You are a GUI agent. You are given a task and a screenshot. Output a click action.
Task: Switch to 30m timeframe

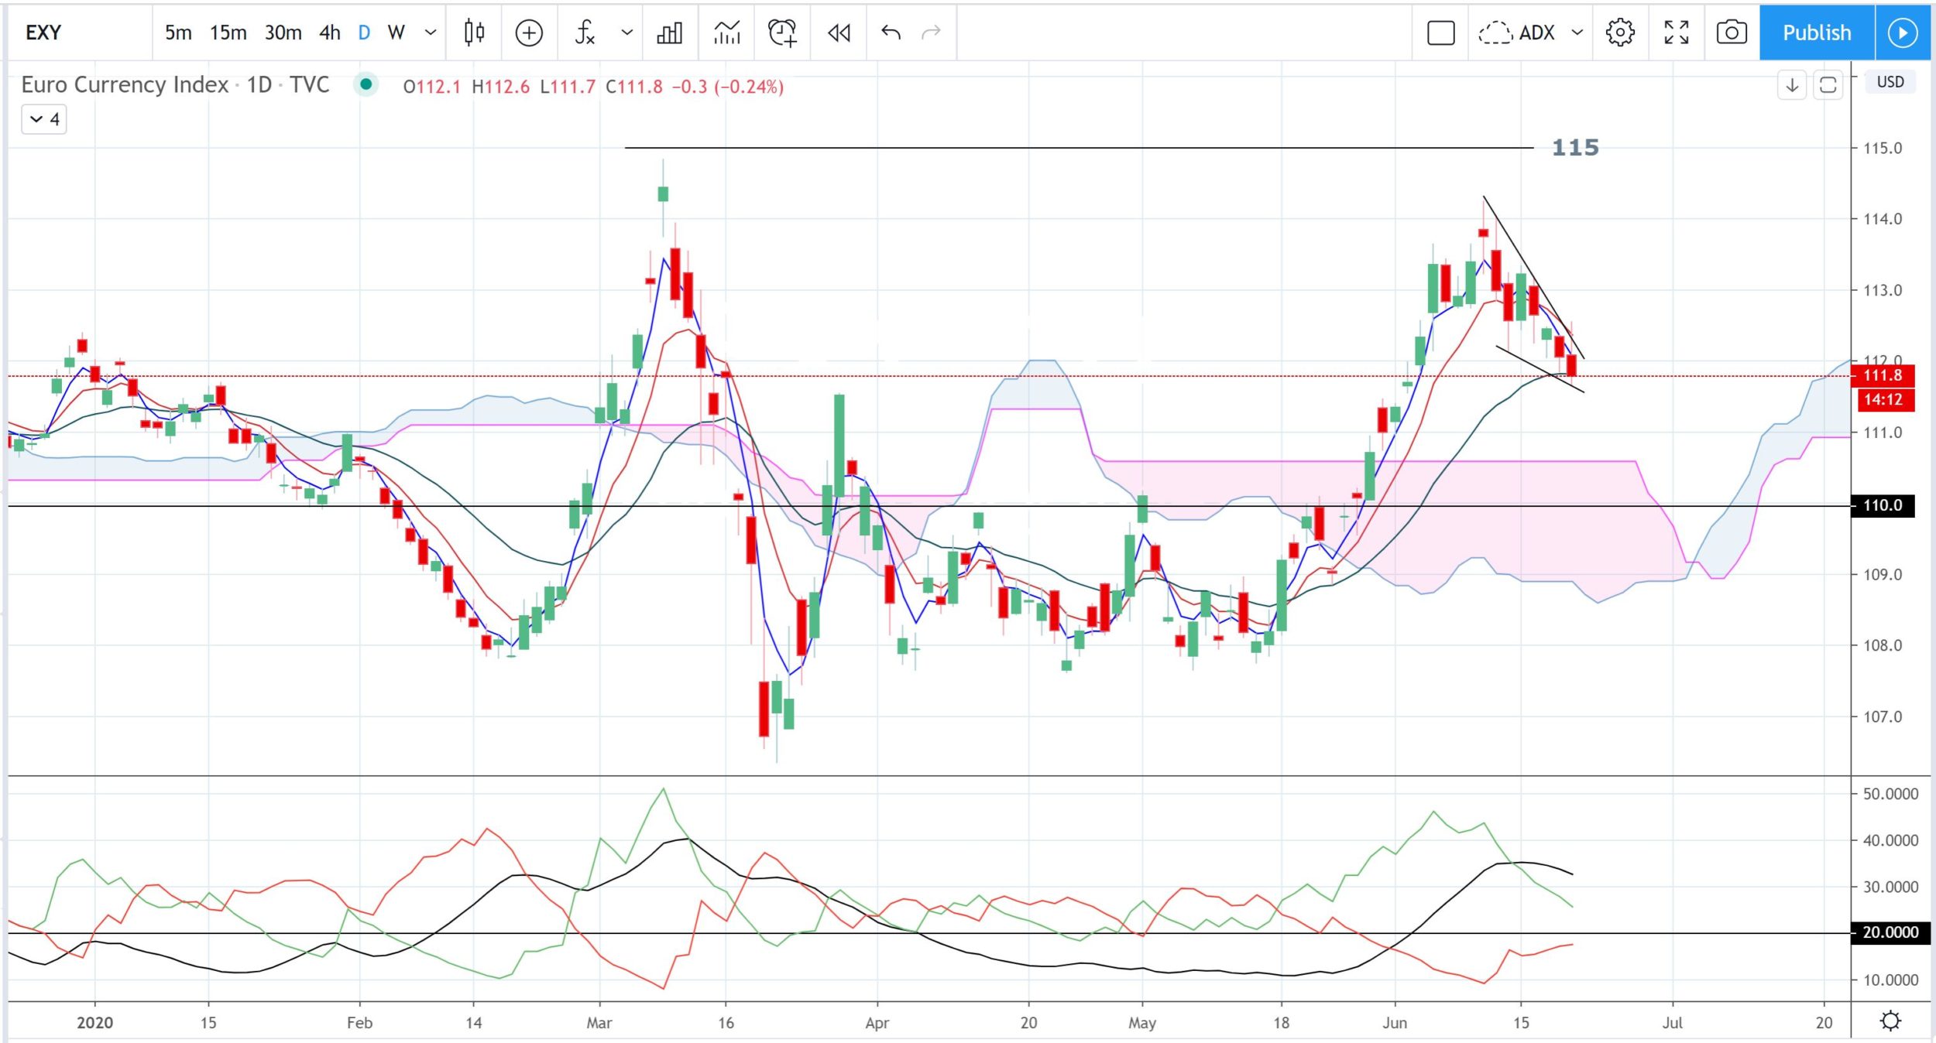coord(283,32)
